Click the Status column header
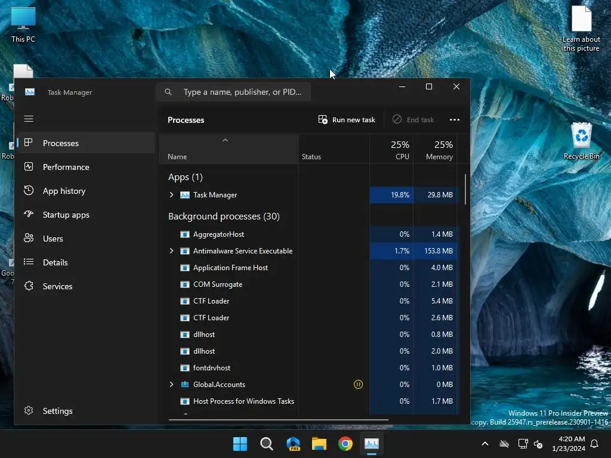Screen dimensions: 611x458 coord(334,149)
